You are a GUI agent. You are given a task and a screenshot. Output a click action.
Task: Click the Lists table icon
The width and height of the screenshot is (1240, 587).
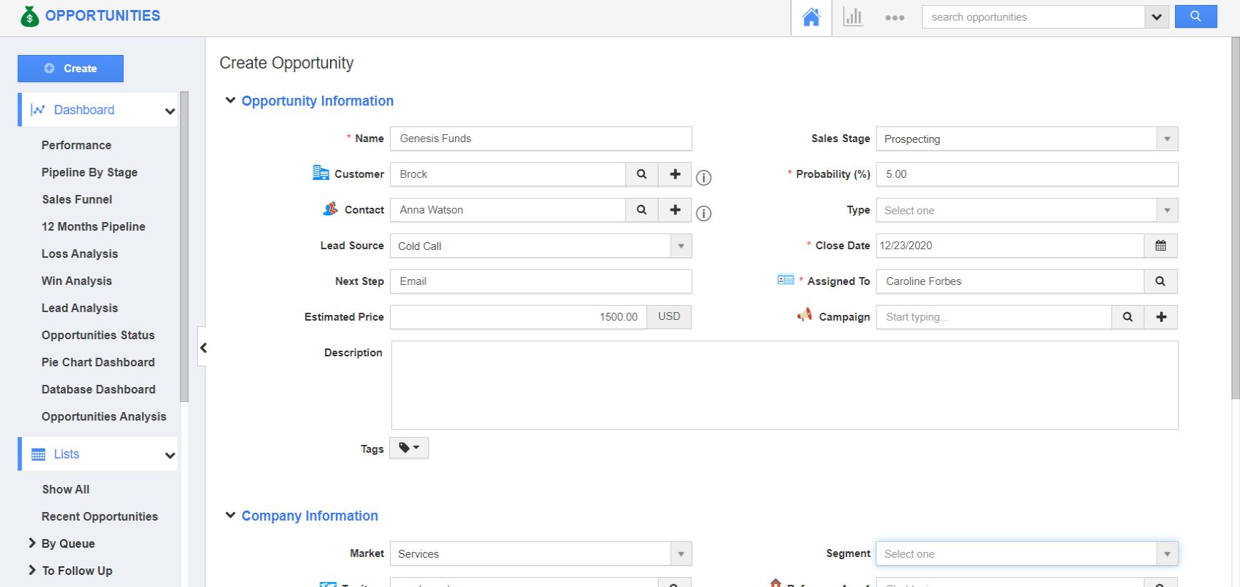(39, 454)
